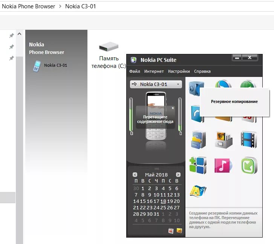The width and height of the screenshot is (274, 244).
Task: Click the left green phone memory bar
Action: point(131,115)
